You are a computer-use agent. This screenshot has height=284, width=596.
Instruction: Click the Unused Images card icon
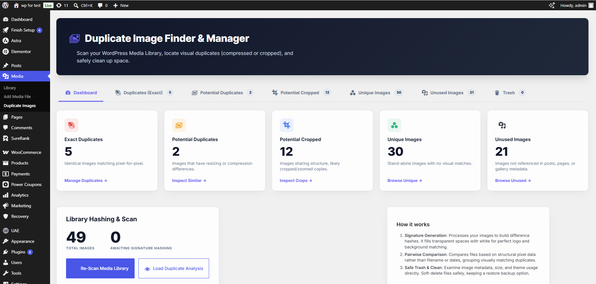(502, 125)
